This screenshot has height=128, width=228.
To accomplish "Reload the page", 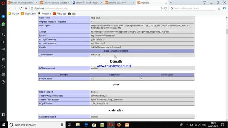I will 21,8.
